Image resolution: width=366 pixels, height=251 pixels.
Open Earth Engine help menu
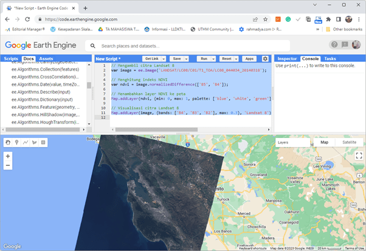(334, 45)
